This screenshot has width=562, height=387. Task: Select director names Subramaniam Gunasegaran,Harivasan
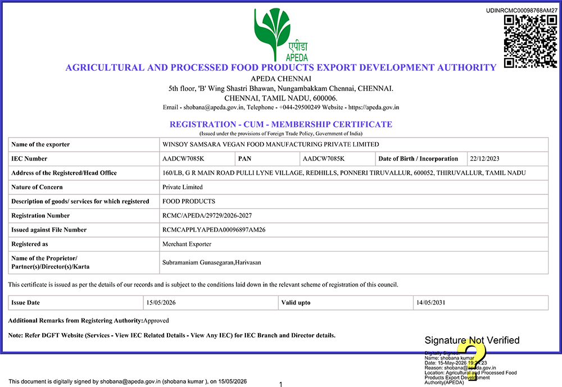[211, 262]
